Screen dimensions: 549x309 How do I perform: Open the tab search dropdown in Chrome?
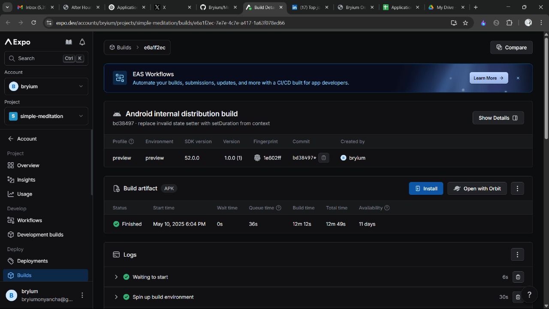(x=7, y=7)
